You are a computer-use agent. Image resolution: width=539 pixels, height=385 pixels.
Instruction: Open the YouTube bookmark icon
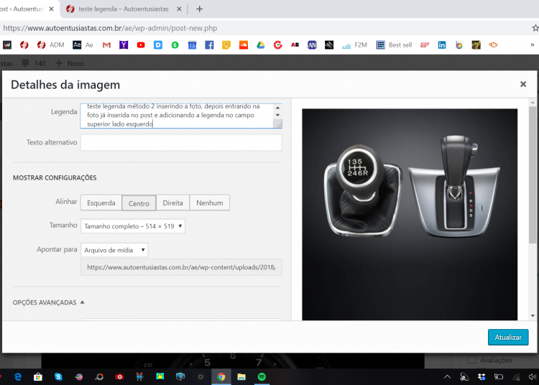141,45
